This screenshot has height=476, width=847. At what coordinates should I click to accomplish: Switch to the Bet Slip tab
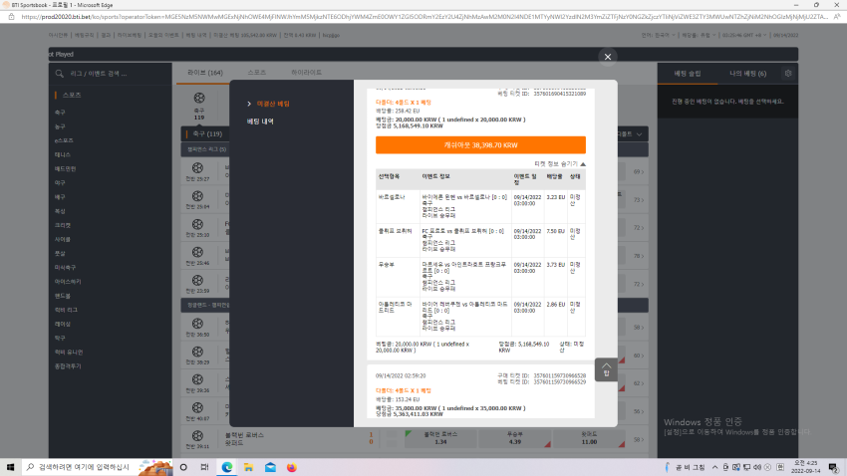pos(688,74)
